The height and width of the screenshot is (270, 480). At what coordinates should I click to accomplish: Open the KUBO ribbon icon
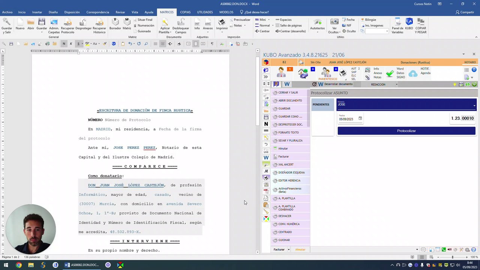[409, 25]
